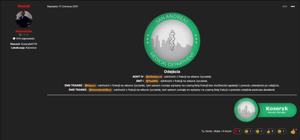Image resolution: width=300 pixels, height=140 pixels.
Task: Remove your reaction with the small x
Action: tap(296, 129)
